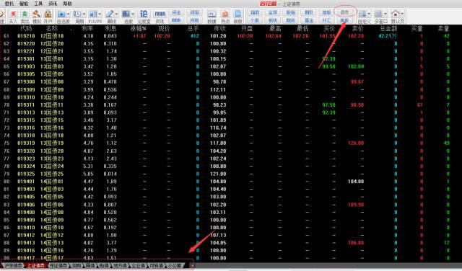462x271 pixels.
Task: Open the 帮助 menu
Action: 67,4
